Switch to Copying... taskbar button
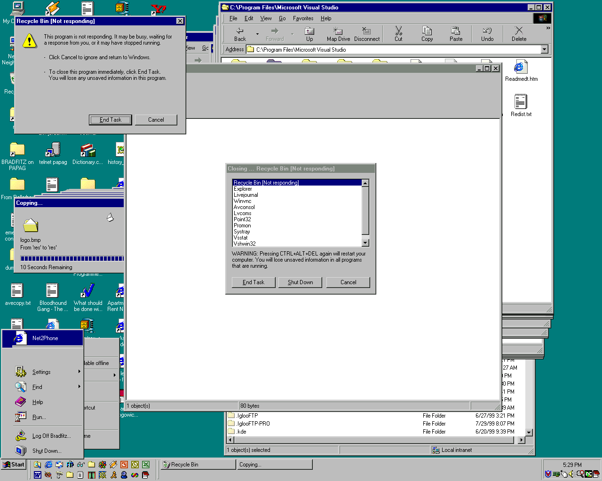Viewport: 602px width, 481px height. pos(275,465)
